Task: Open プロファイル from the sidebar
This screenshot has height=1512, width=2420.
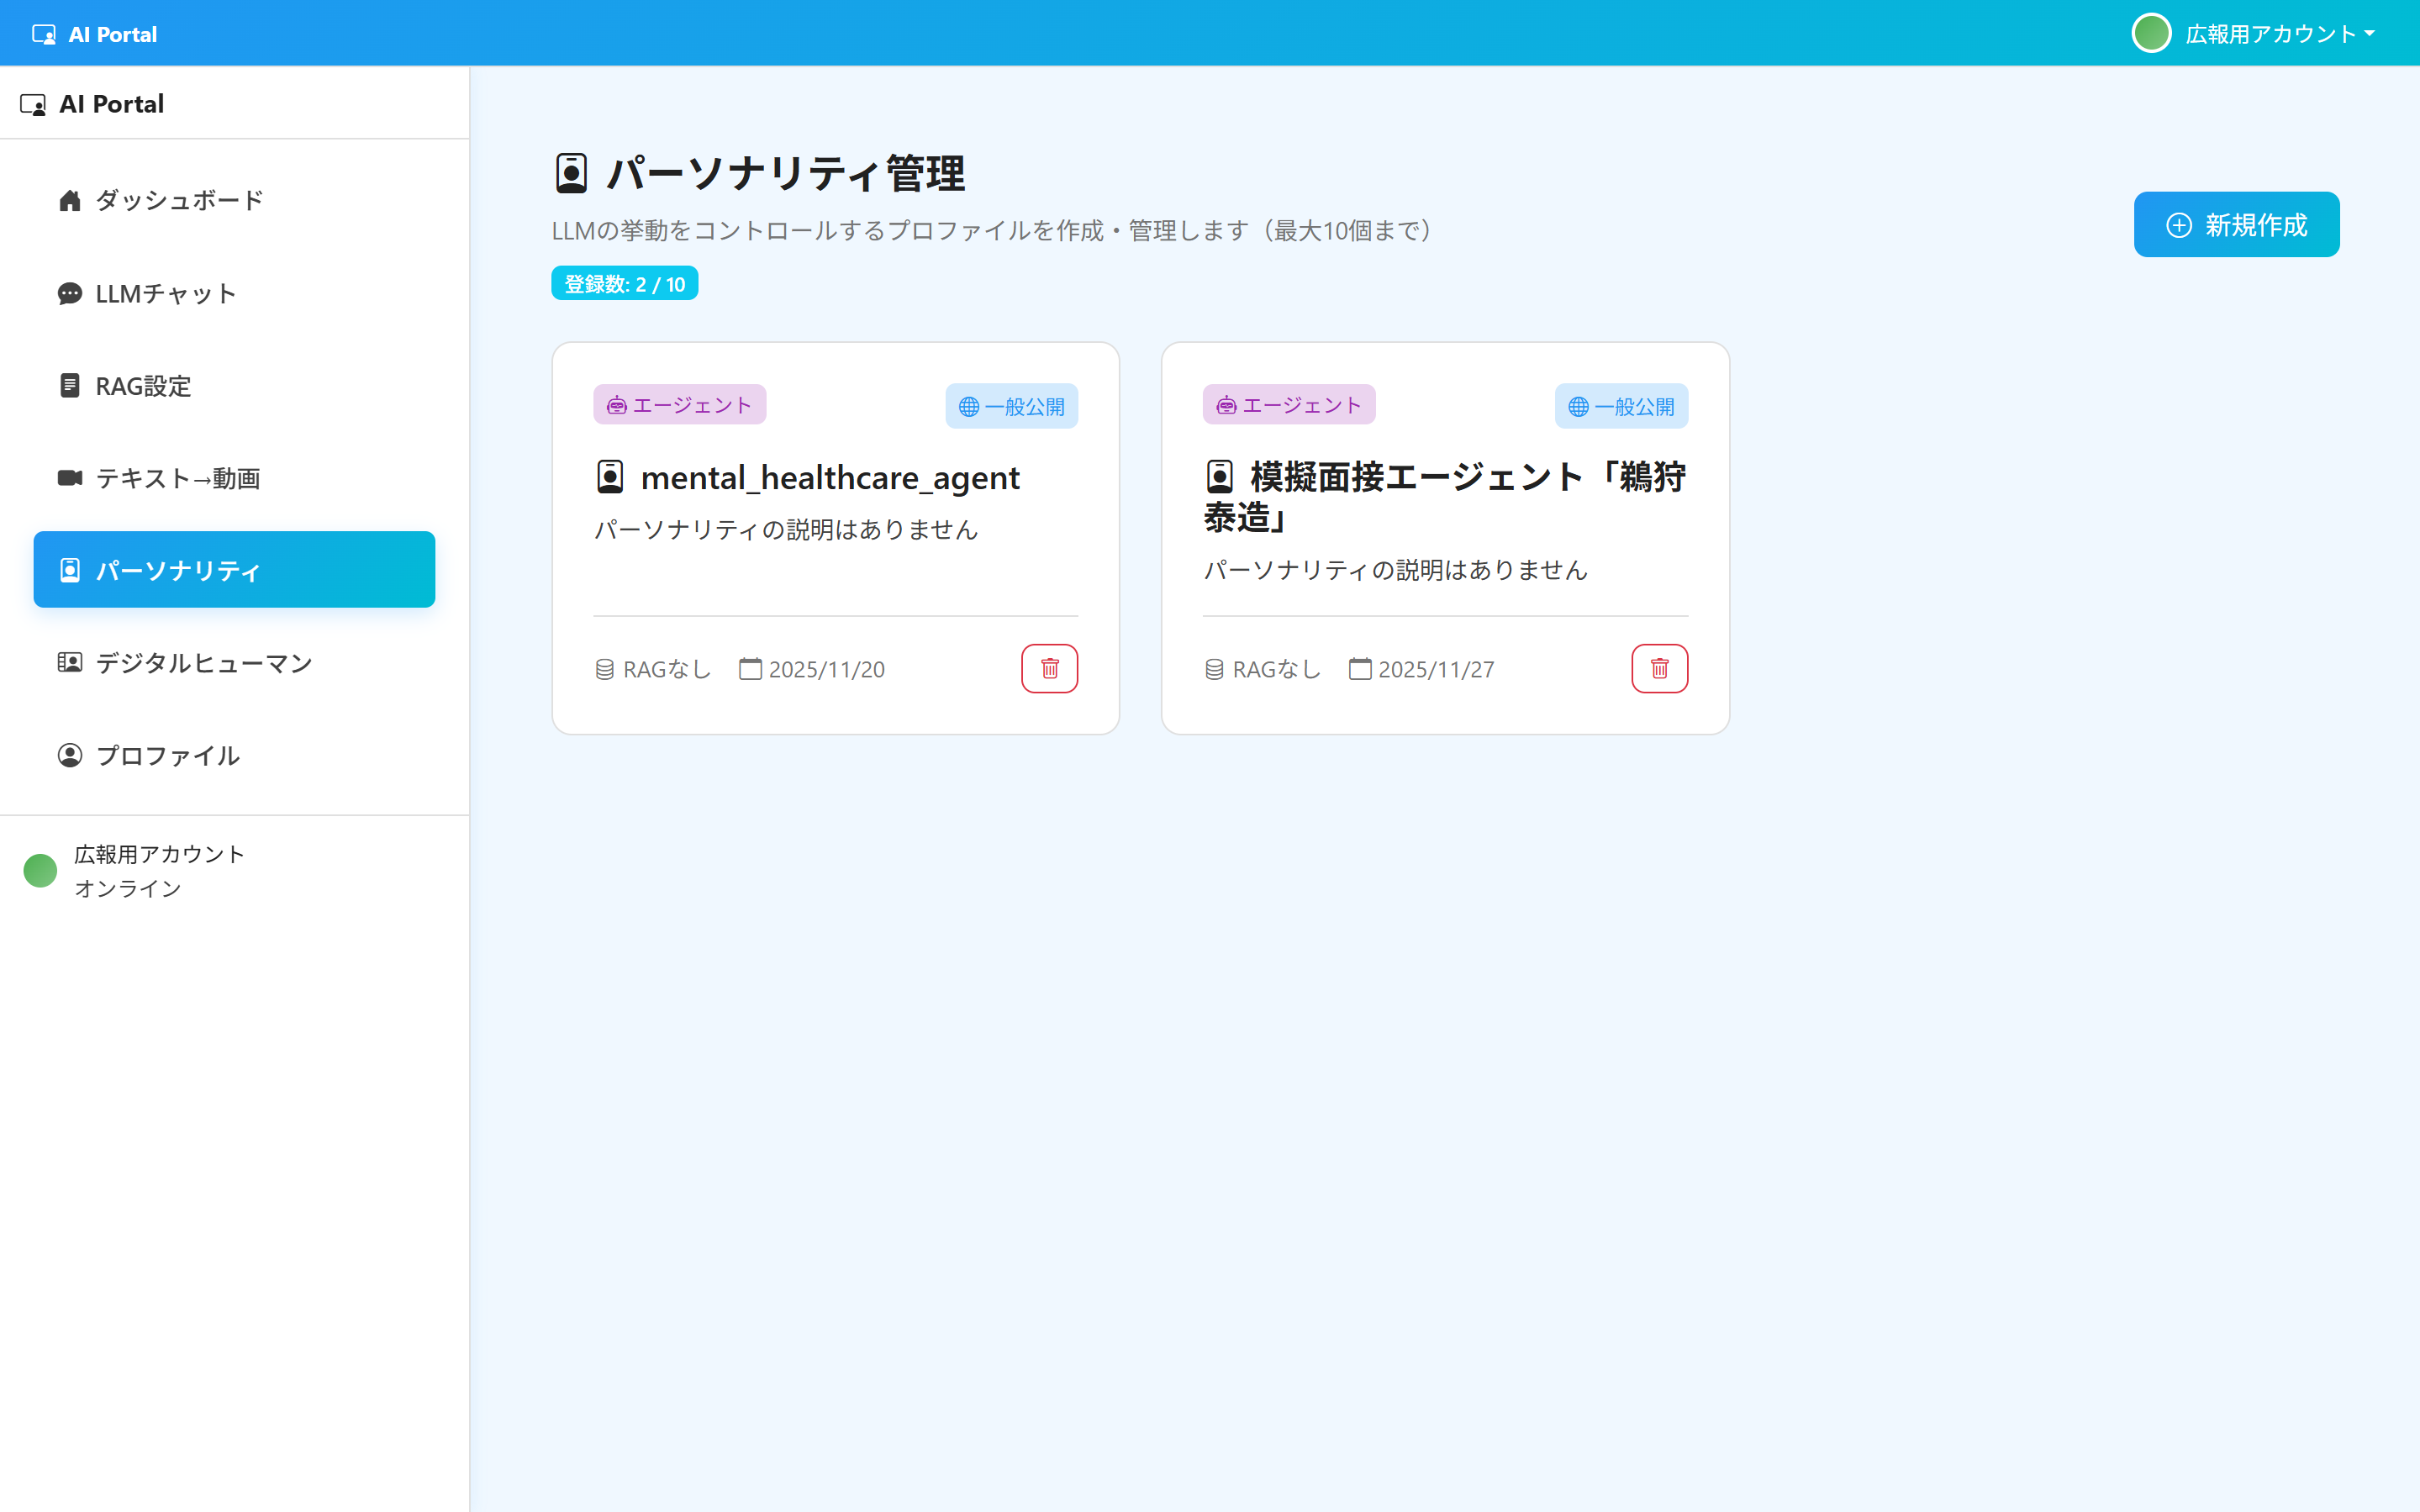Action: click(167, 755)
